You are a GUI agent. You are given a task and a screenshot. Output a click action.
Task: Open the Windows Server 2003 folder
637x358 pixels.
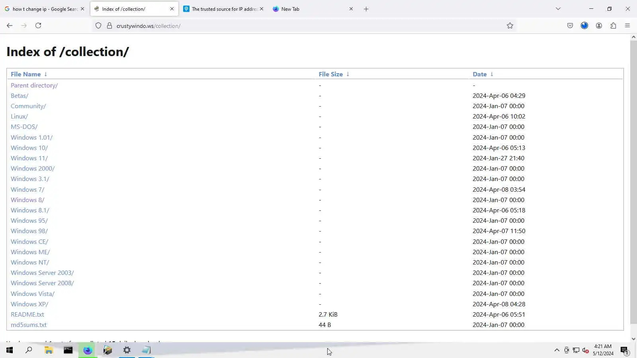[x=42, y=273]
